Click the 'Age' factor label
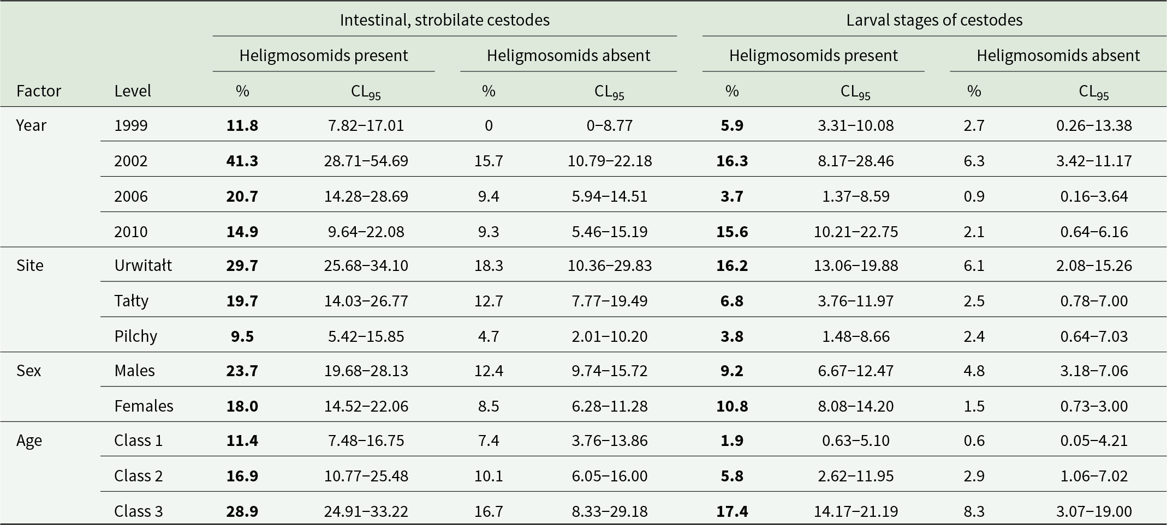The image size is (1167, 525). pos(29,440)
